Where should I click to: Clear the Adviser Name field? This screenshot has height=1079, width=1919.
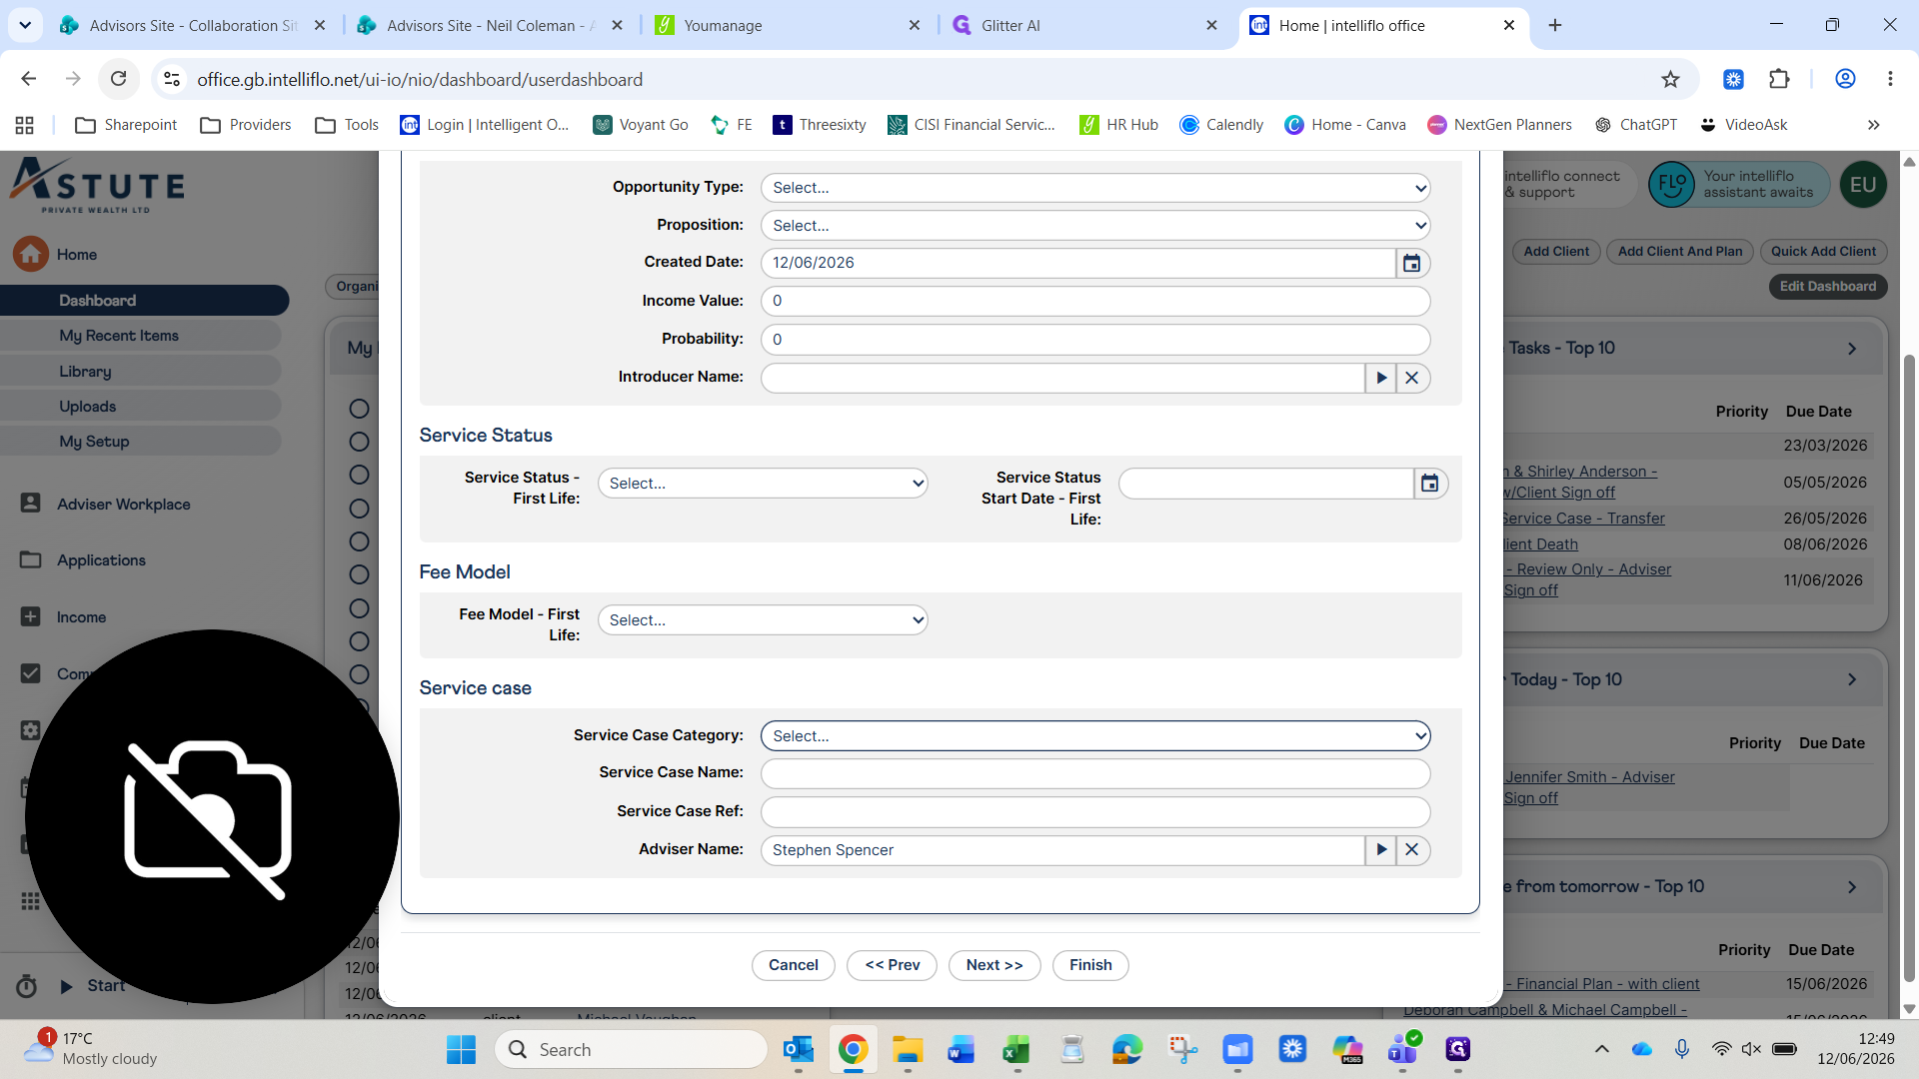point(1412,850)
